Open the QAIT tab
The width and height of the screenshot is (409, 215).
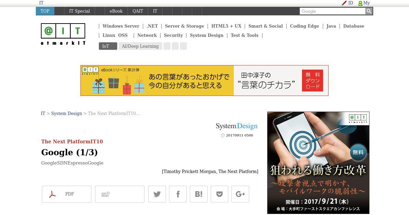coord(138,11)
